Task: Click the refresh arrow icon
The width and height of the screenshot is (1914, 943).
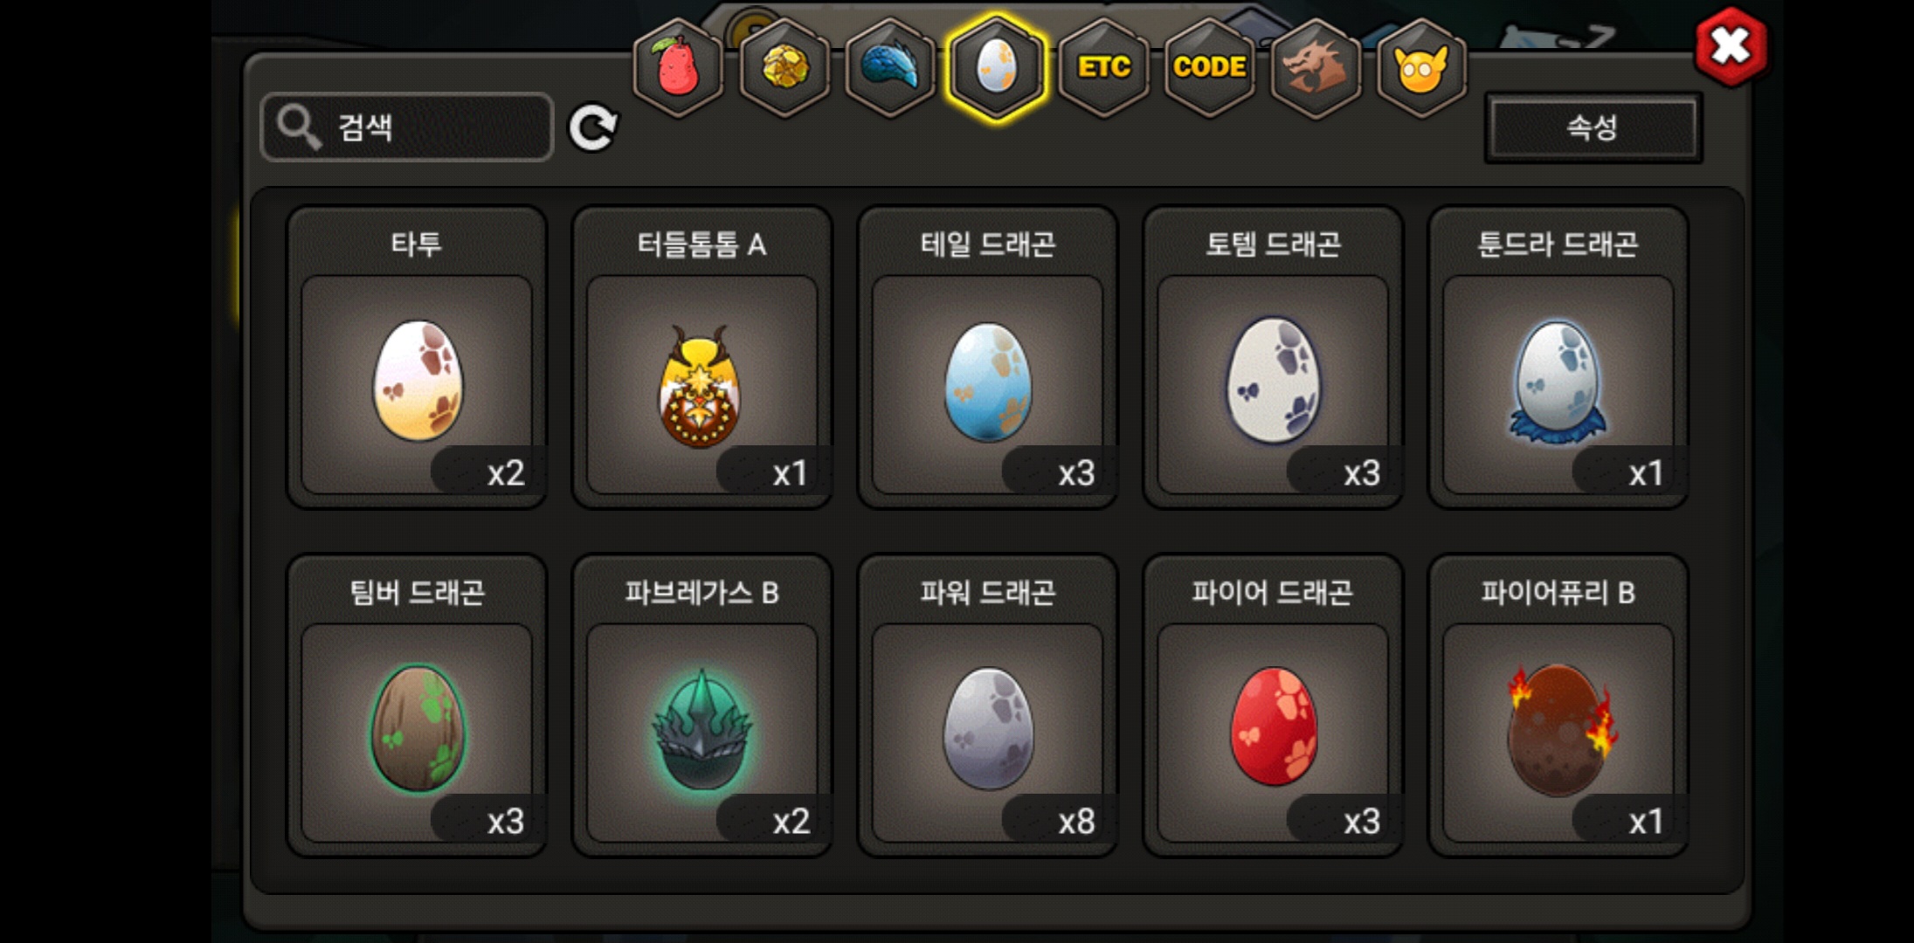Action: [x=593, y=128]
